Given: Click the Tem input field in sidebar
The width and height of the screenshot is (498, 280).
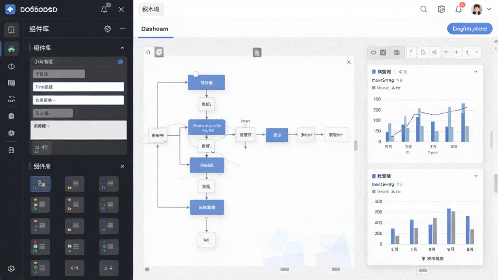Looking at the screenshot, I should pos(78,87).
